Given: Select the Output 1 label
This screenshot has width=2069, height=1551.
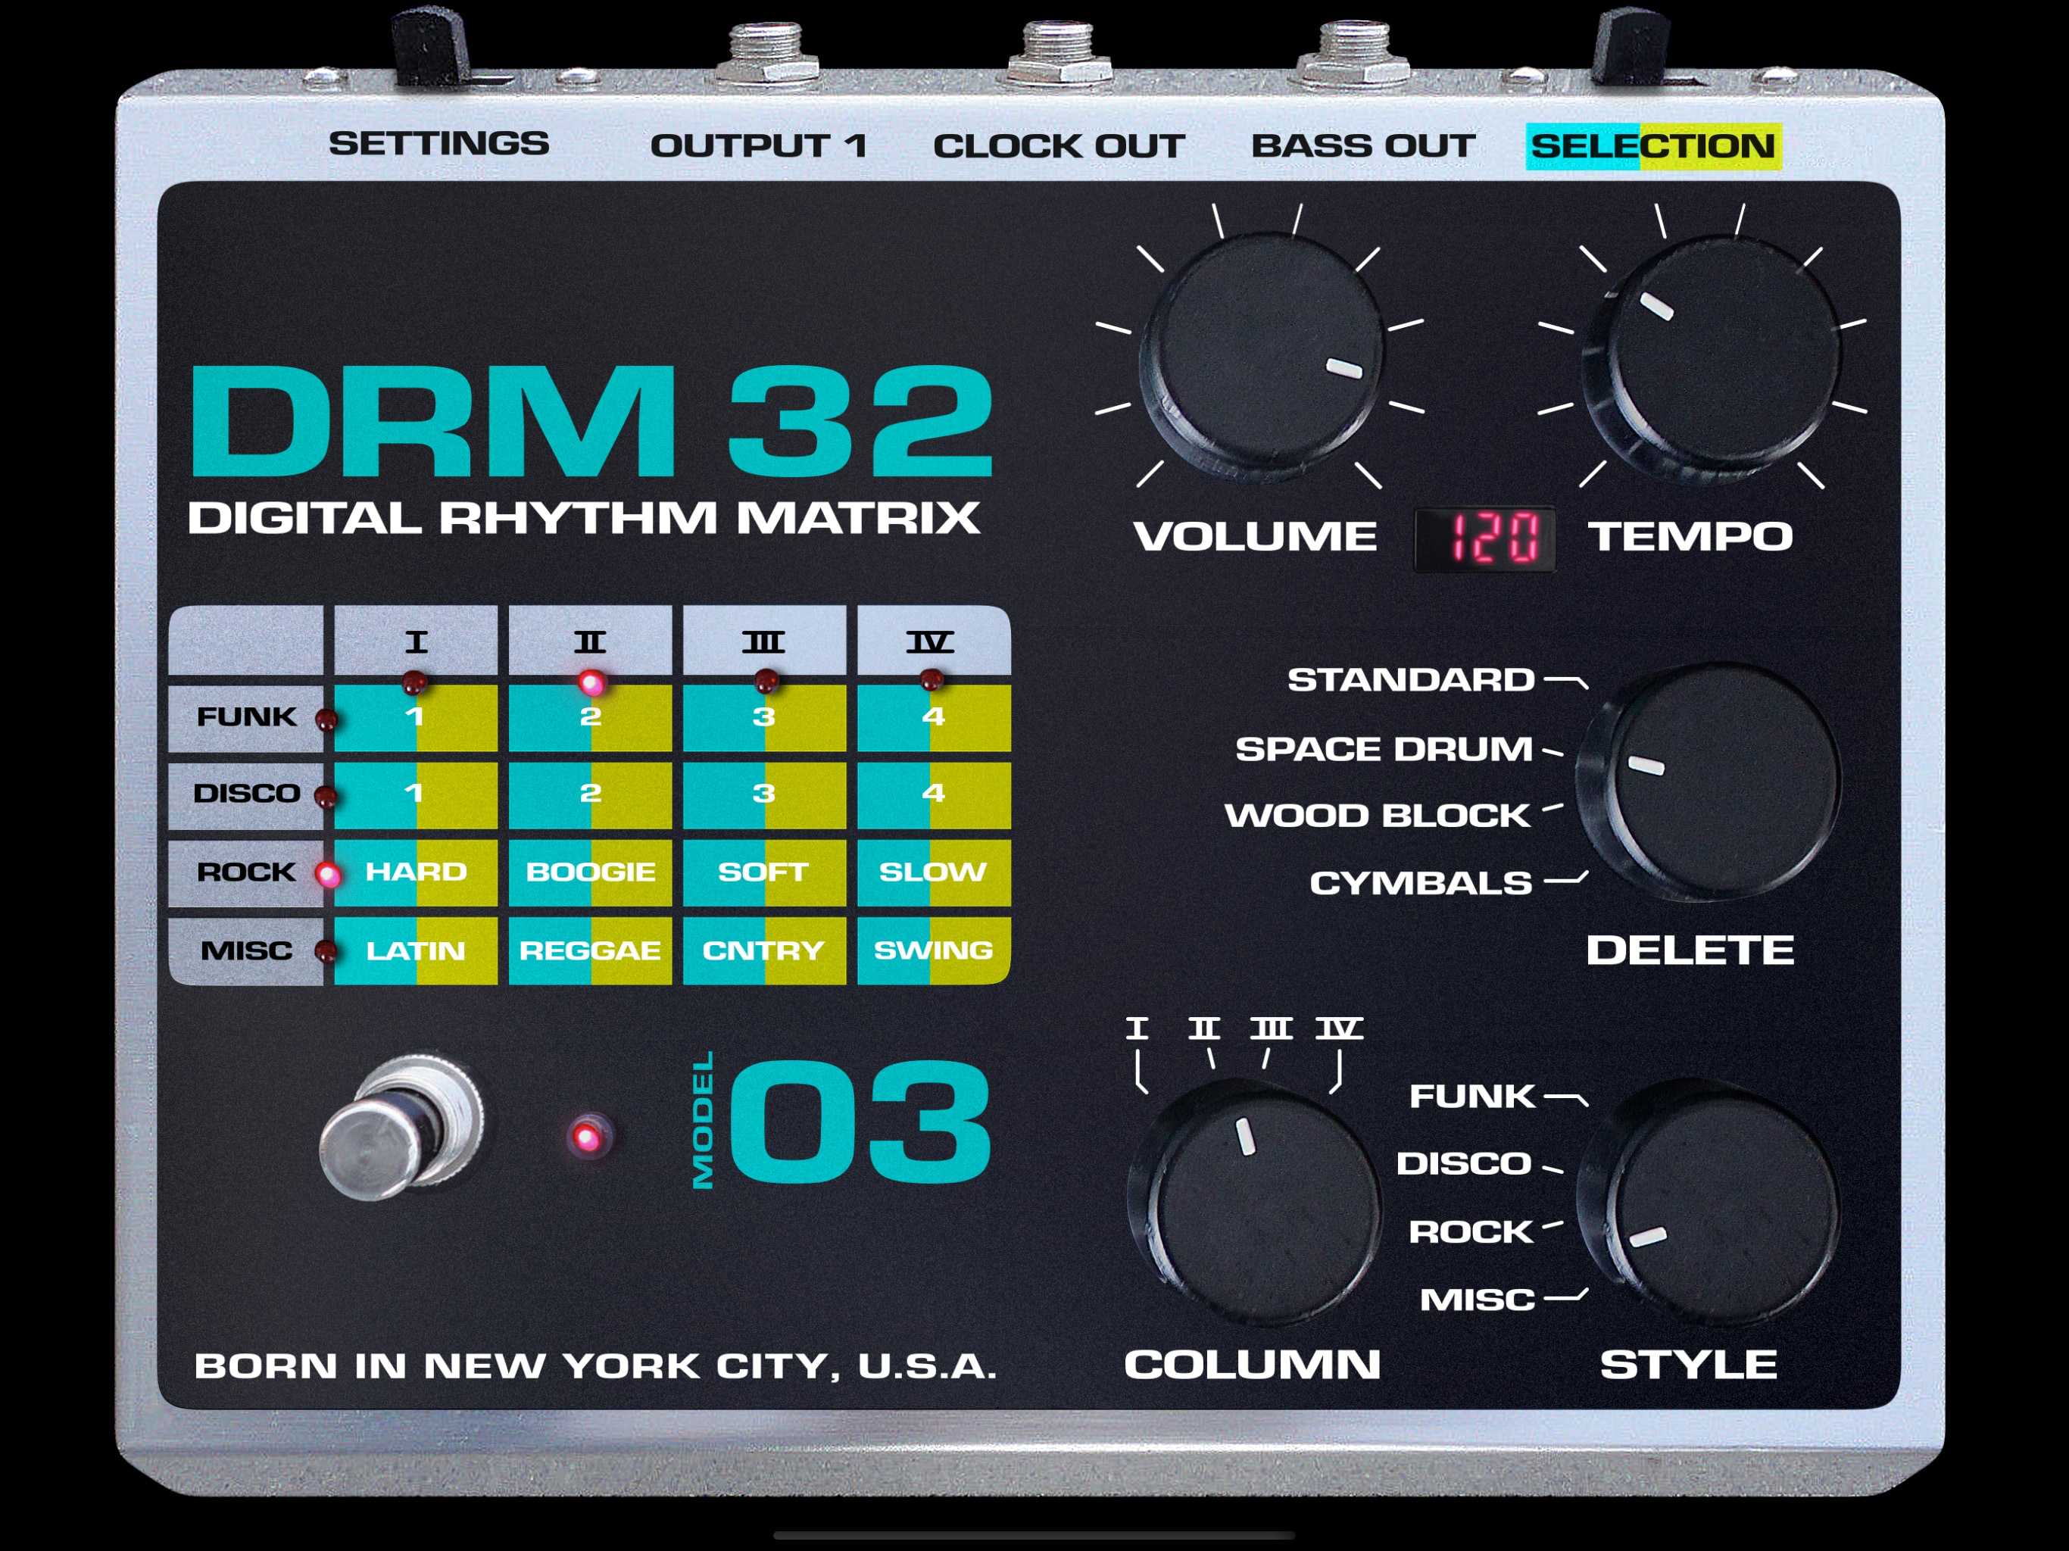Looking at the screenshot, I should coord(759,146).
